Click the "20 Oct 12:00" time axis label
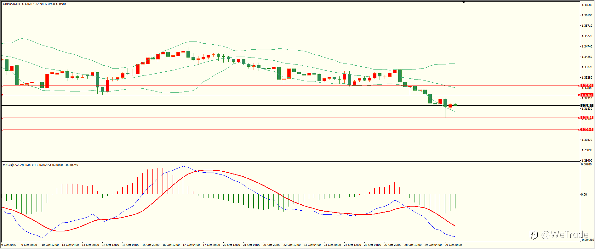 point(232,245)
